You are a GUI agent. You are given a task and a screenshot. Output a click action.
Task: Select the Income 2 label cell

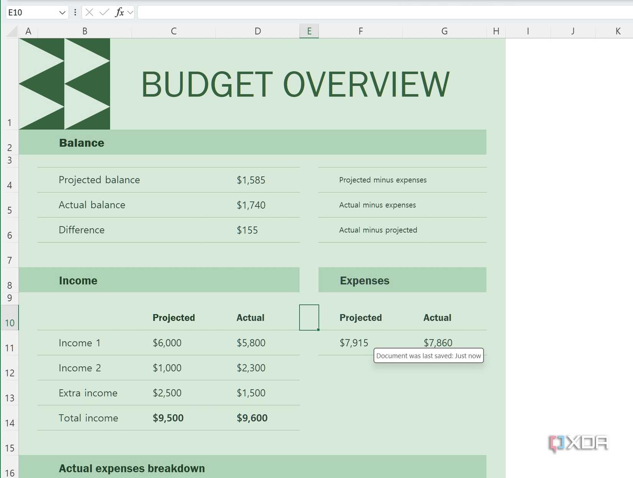(80, 368)
